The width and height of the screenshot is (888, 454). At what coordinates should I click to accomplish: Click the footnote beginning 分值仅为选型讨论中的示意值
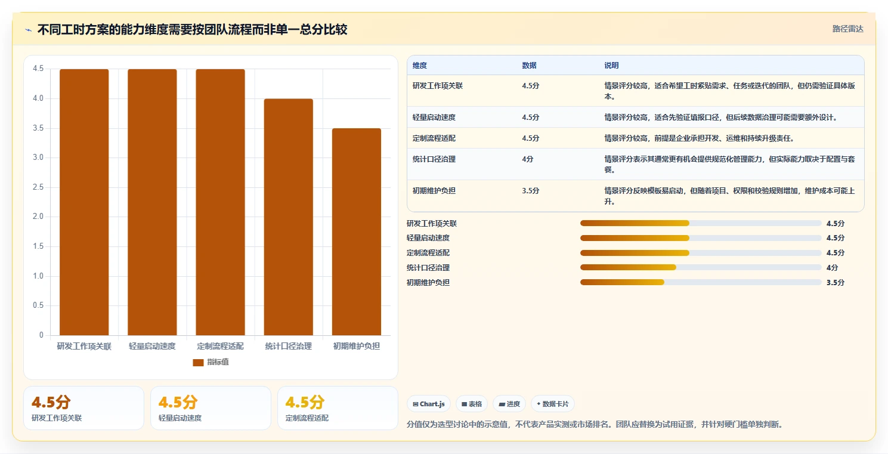point(594,425)
